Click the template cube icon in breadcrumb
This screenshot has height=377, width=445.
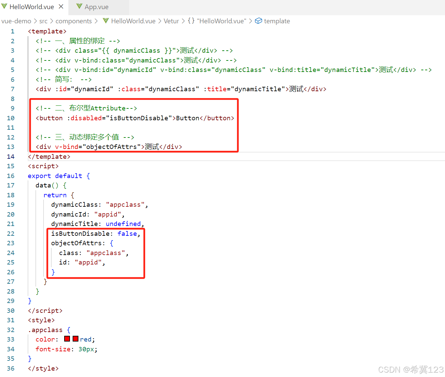tap(258, 21)
